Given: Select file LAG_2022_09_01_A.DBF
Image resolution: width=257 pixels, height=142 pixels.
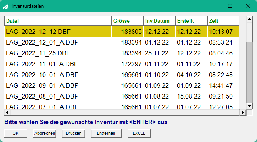Looking at the screenshot, I should coord(42,85).
